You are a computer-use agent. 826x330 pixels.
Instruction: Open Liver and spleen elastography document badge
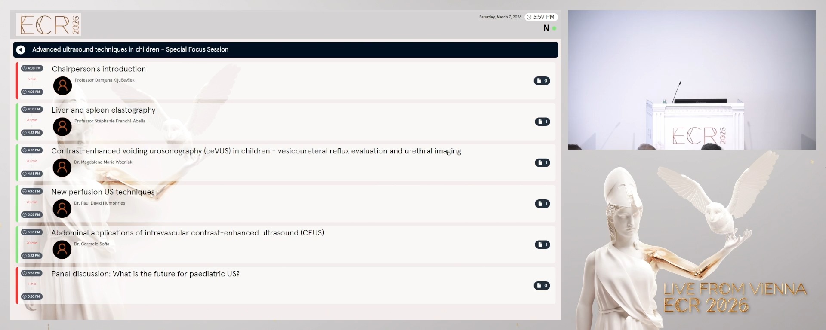[x=542, y=122]
